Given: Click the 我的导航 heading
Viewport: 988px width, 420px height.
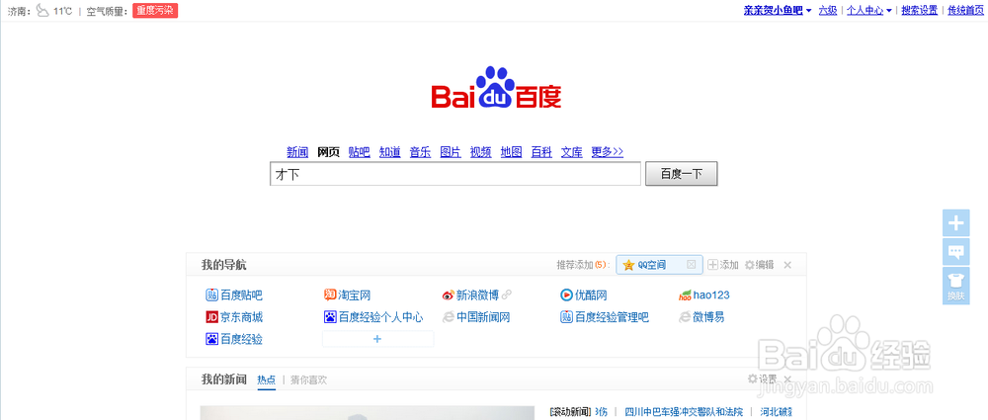Looking at the screenshot, I should [223, 265].
